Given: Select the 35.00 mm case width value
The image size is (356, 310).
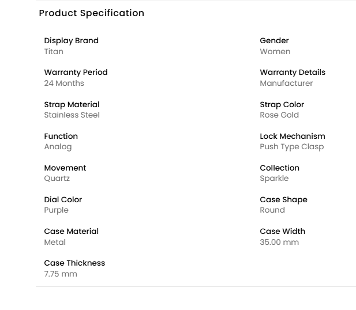Looking at the screenshot, I should 279,243.
